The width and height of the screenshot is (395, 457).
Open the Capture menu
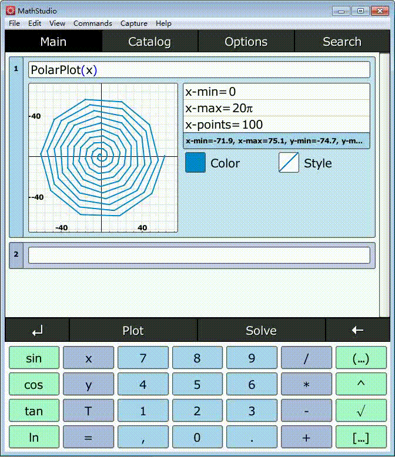tap(134, 23)
